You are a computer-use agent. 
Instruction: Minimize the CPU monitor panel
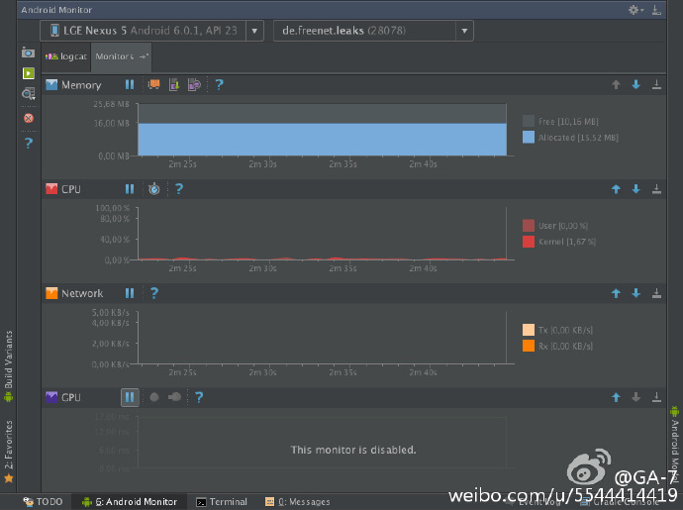[x=656, y=189]
